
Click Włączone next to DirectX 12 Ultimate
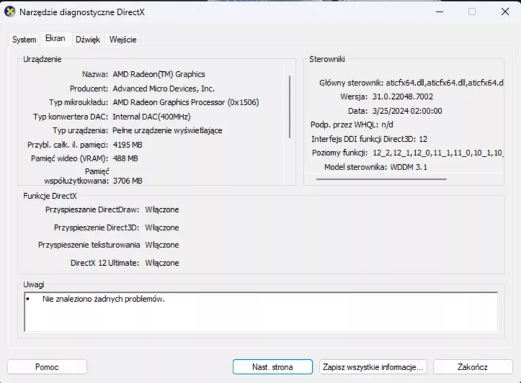coord(162,263)
